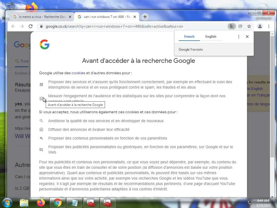The height and width of the screenshot is (208, 277).
Task: Click the address bar URL
Action: coord(114,26)
